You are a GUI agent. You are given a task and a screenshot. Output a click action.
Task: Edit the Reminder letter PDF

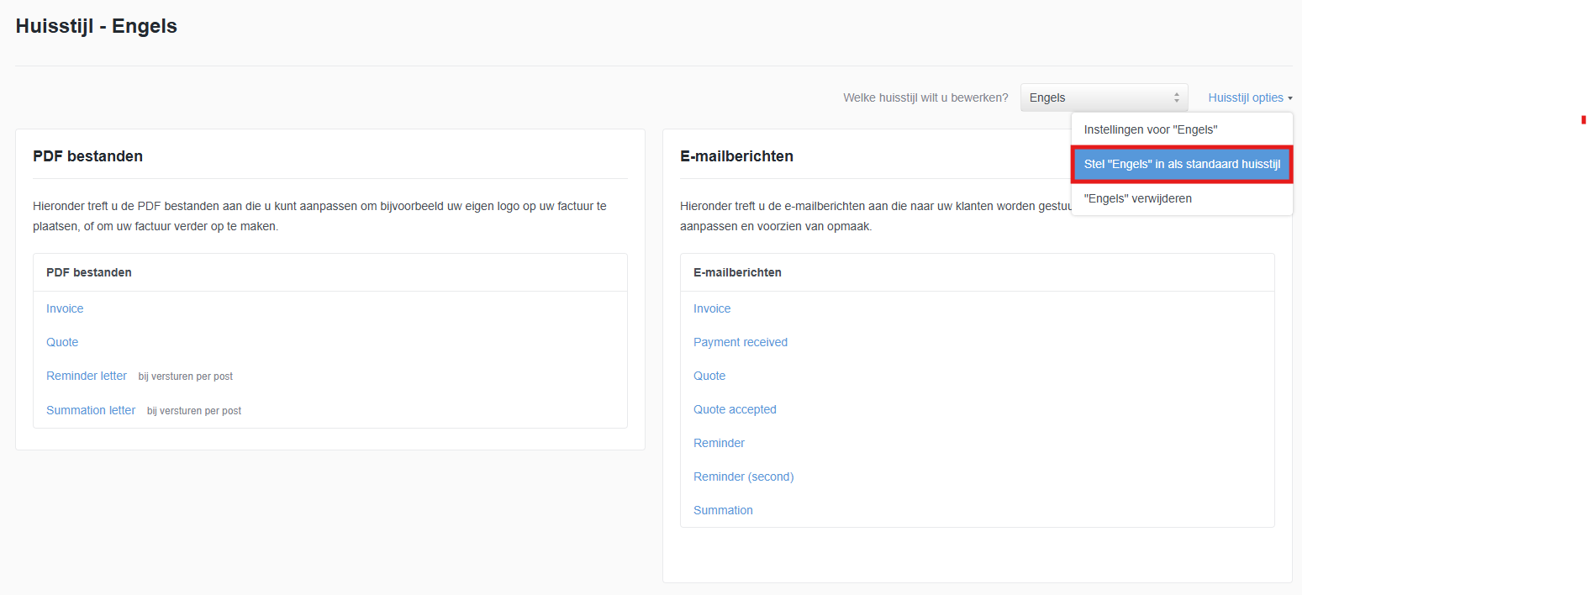(x=87, y=376)
